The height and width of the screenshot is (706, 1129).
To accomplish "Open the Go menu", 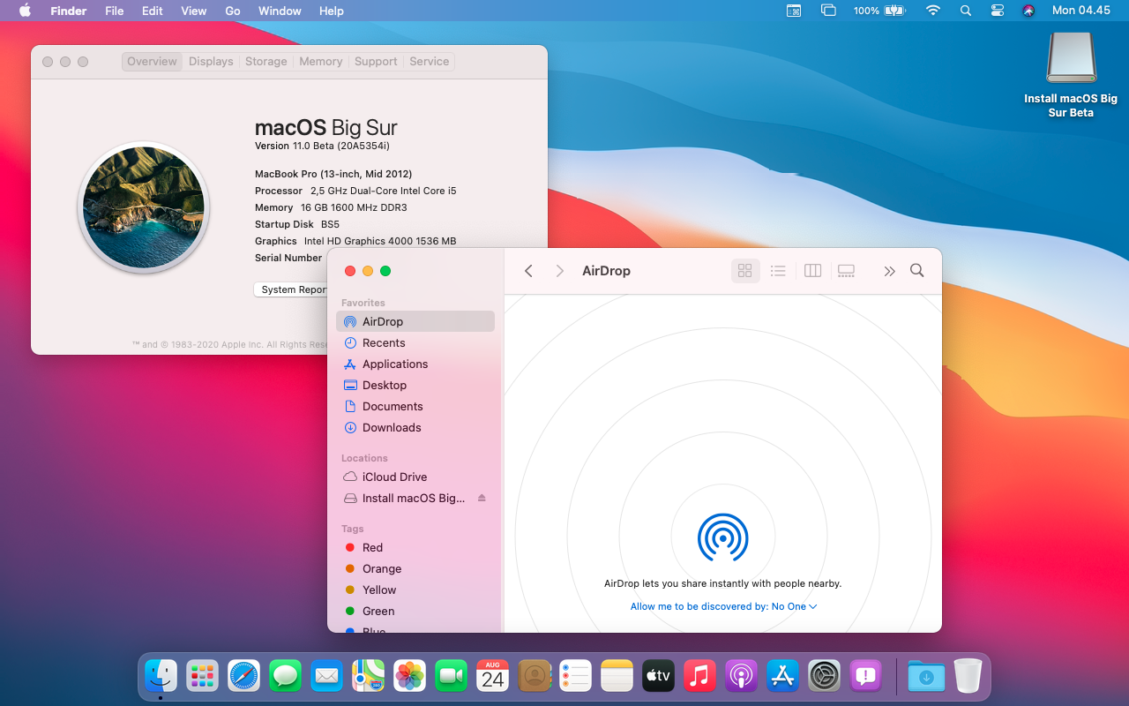I will tap(233, 11).
